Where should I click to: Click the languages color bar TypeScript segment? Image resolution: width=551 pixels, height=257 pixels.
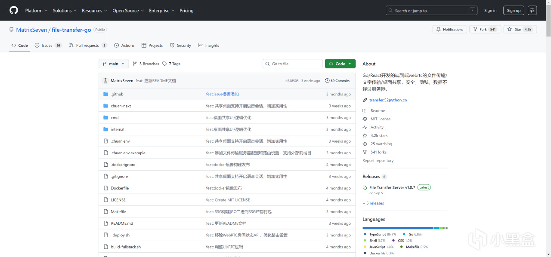[398, 228]
